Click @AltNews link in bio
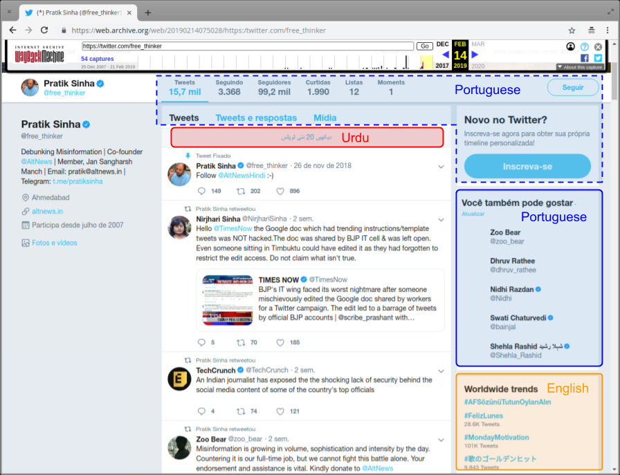620x475 pixels. click(x=37, y=162)
